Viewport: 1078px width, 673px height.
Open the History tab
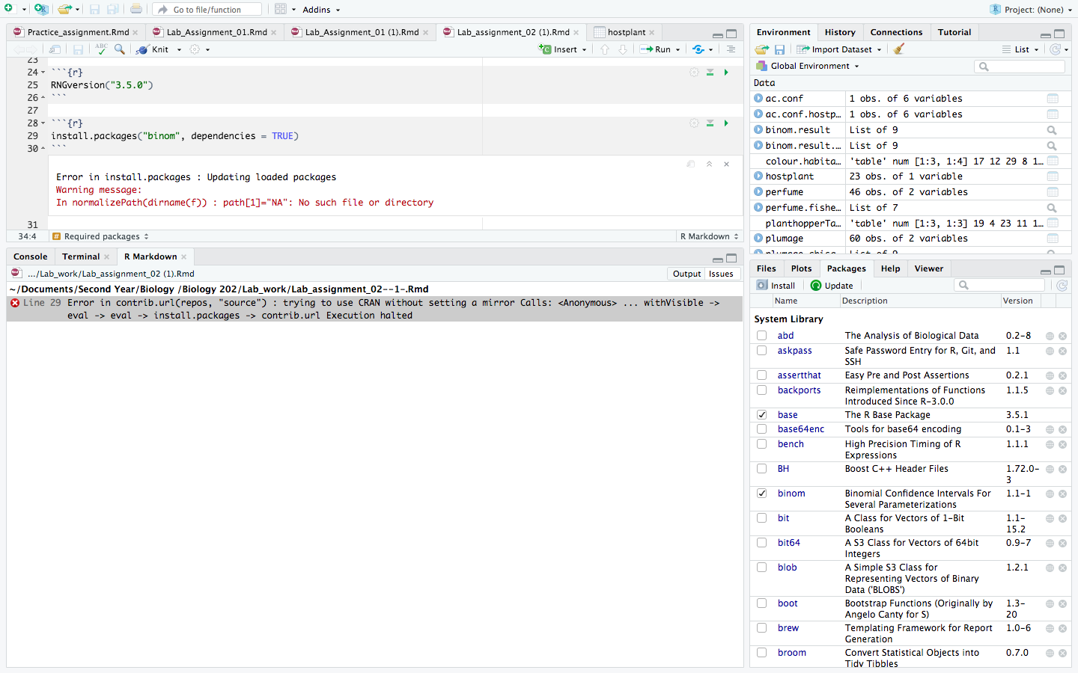click(x=840, y=32)
